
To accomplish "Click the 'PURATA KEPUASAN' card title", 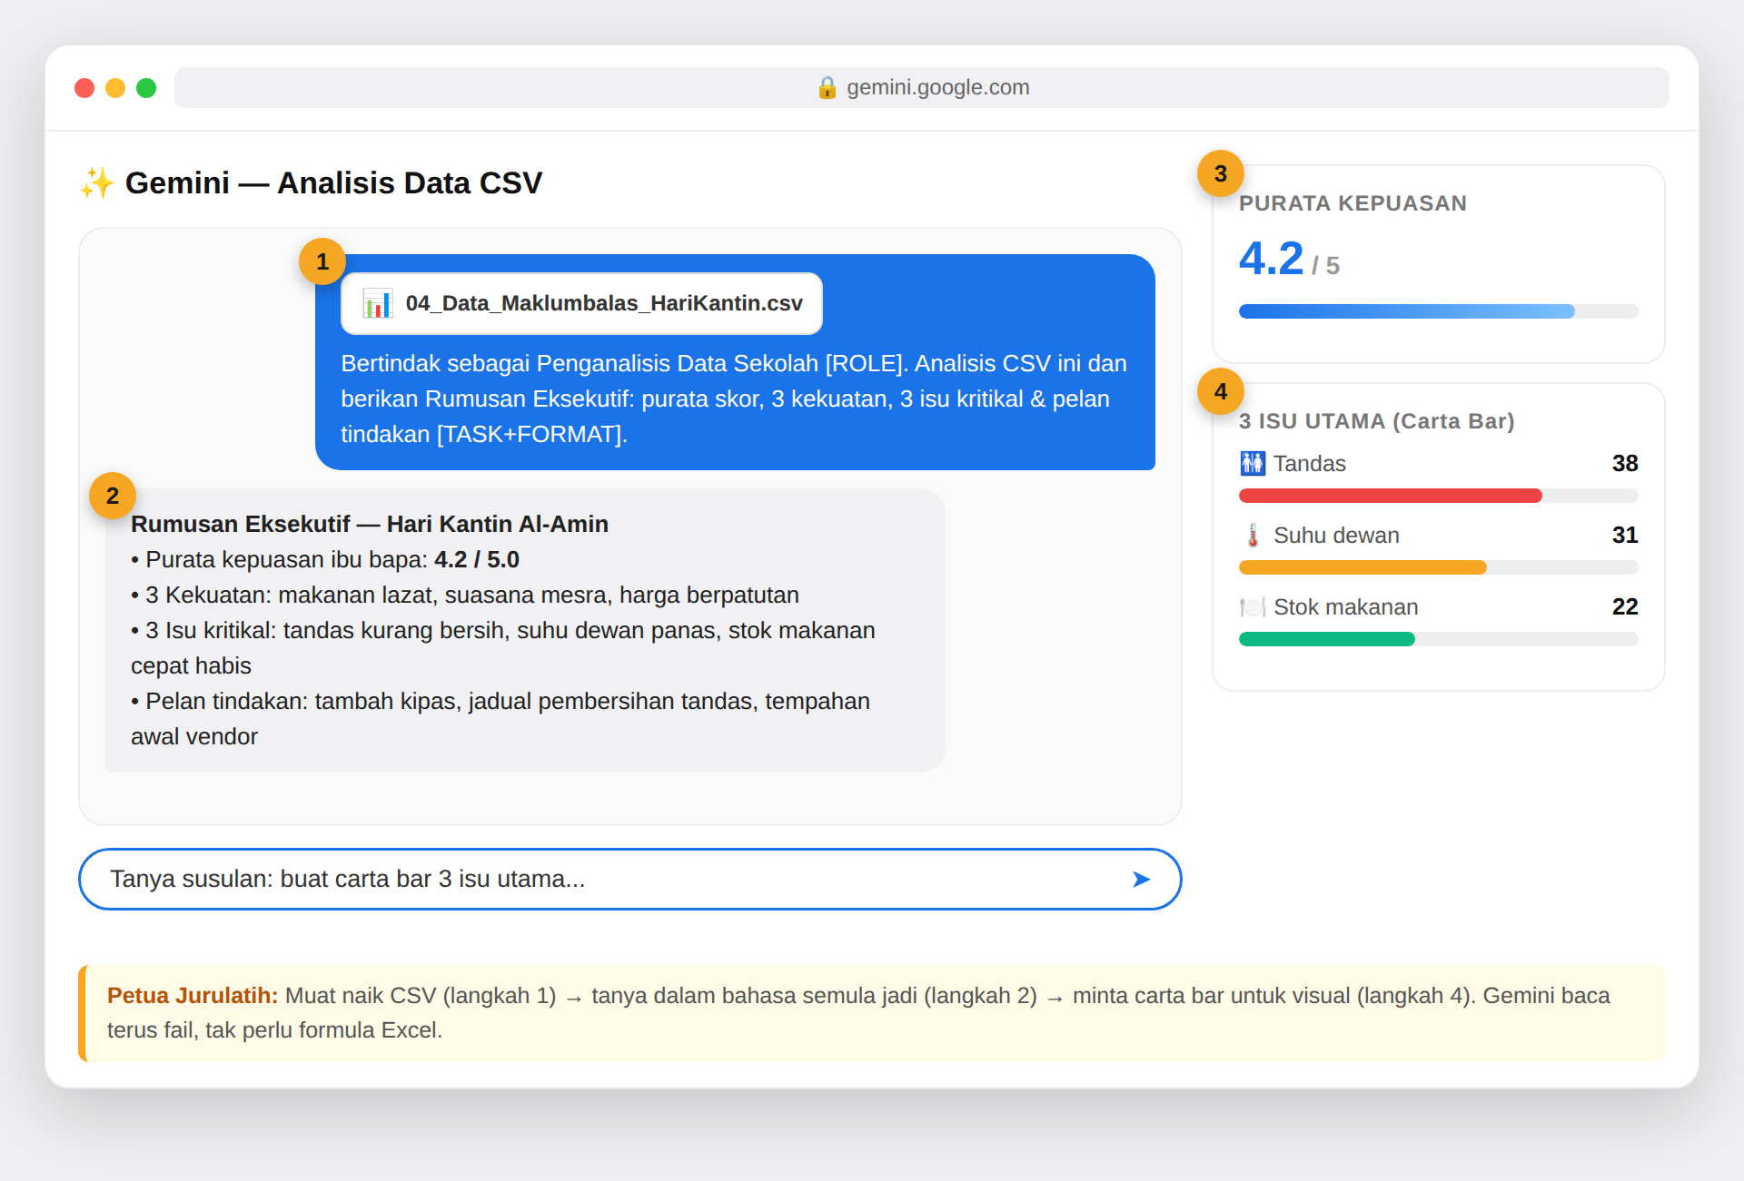I will [1353, 203].
